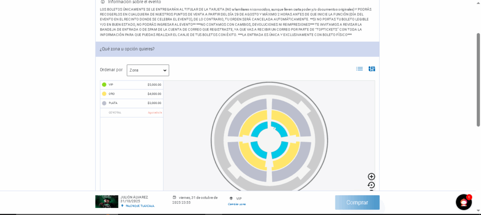
Task: Click the vertical page scrollbar
Action: [x=478, y=80]
